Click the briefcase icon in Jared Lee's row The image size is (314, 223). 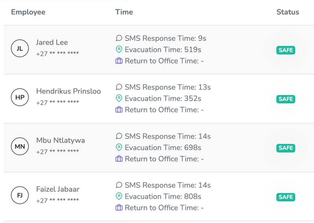pyautogui.click(x=119, y=61)
